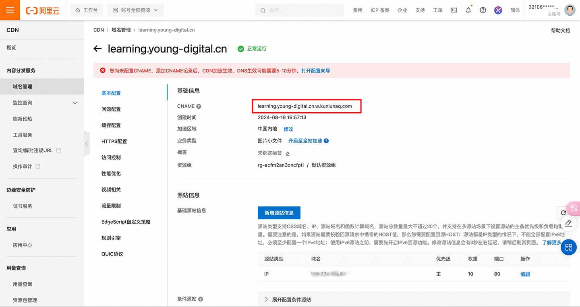580x307 pixels.
Task: Open the 帮助文档 link
Action: point(561,31)
